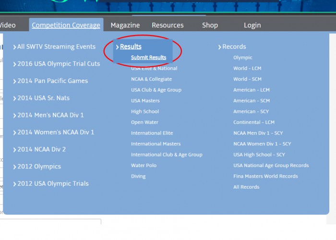Expand the Records section heading
Screen dimensions: 336x240
coord(234,47)
